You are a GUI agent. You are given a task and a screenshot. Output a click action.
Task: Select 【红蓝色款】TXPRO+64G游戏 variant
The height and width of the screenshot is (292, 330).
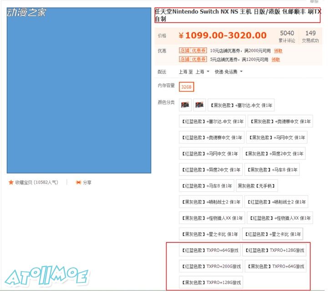[x=210, y=250]
